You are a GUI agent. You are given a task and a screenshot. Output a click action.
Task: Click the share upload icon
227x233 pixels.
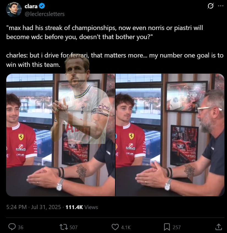[218, 227]
